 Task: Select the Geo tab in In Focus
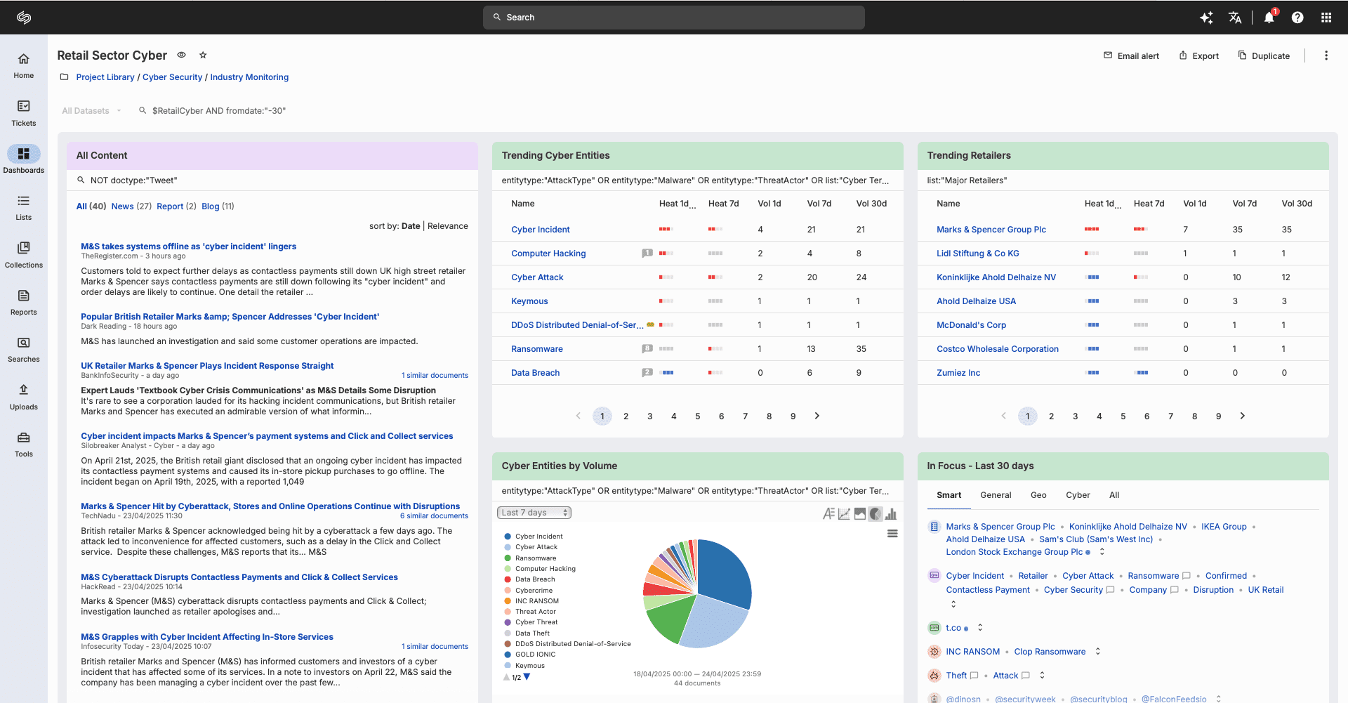pos(1038,495)
